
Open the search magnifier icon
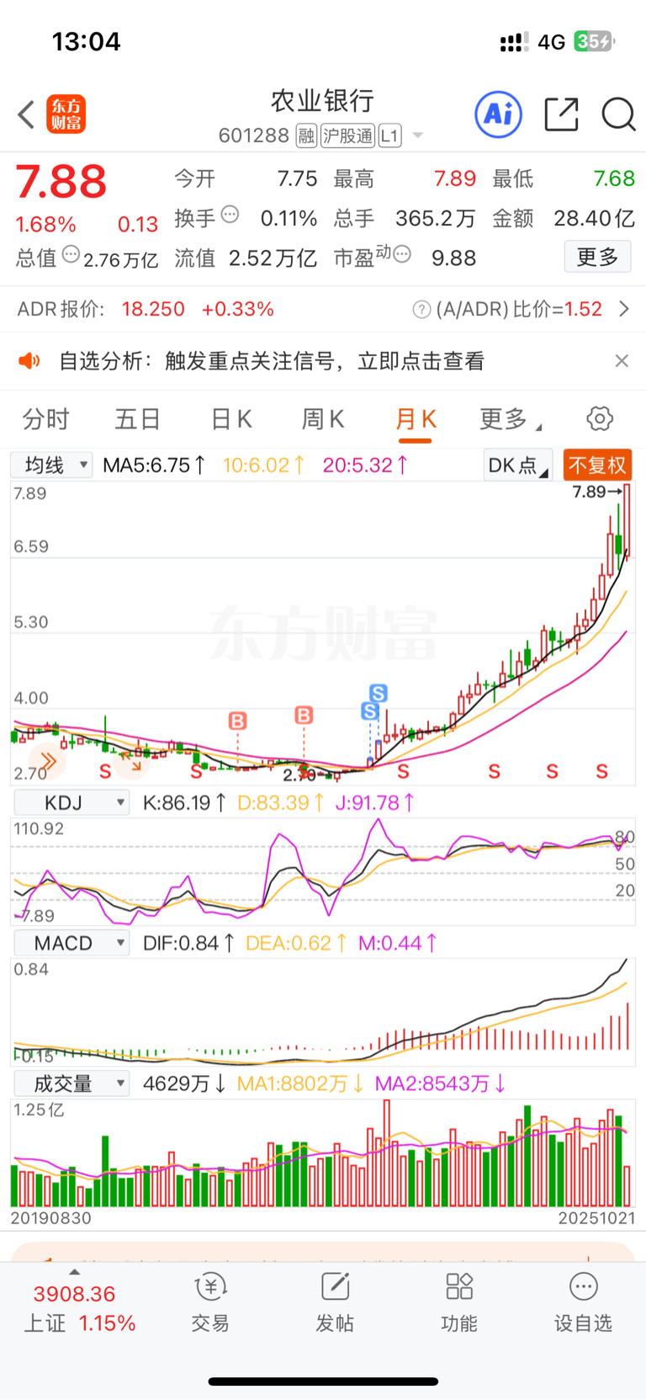click(618, 114)
